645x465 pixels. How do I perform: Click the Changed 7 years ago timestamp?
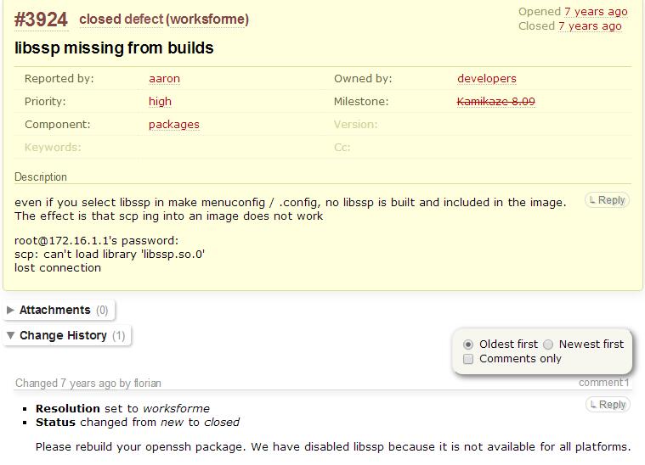click(x=88, y=384)
